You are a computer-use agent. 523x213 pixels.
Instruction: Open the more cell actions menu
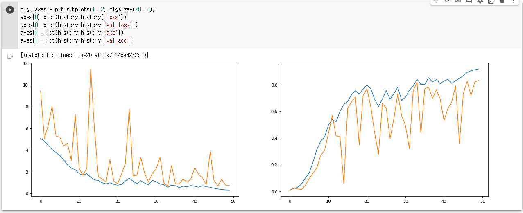tap(513, 1)
